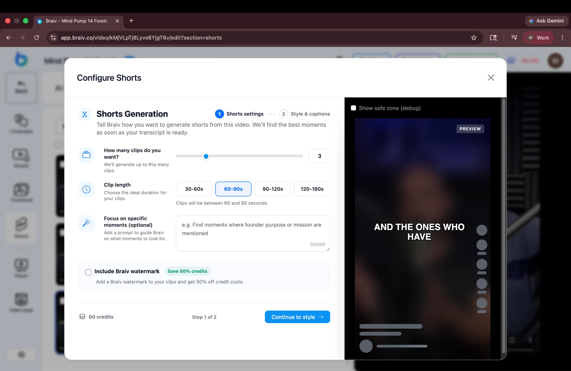Click the Braiv logo in the sidebar

[21, 59]
